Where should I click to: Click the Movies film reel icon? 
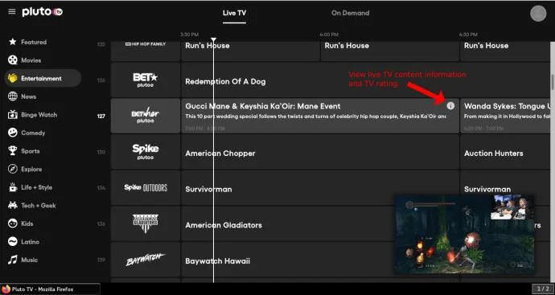click(13, 60)
